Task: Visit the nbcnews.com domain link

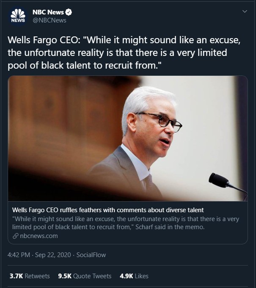Action: click(x=39, y=236)
